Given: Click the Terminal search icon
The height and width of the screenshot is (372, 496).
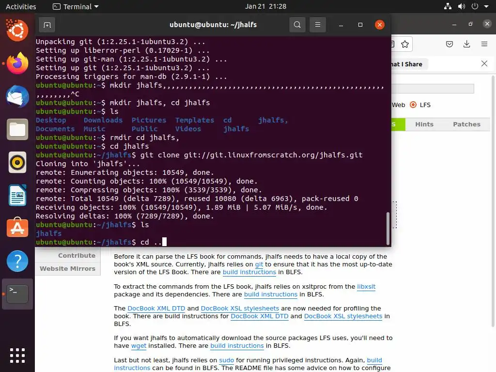Looking at the screenshot, I should [297, 25].
